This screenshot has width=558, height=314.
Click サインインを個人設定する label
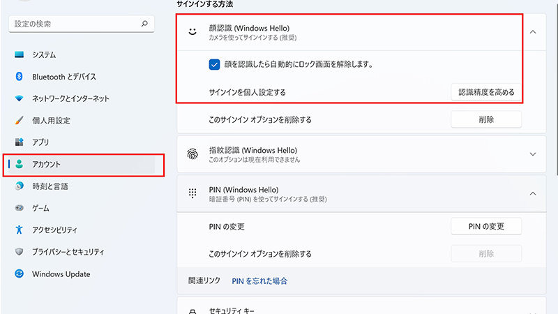click(248, 92)
